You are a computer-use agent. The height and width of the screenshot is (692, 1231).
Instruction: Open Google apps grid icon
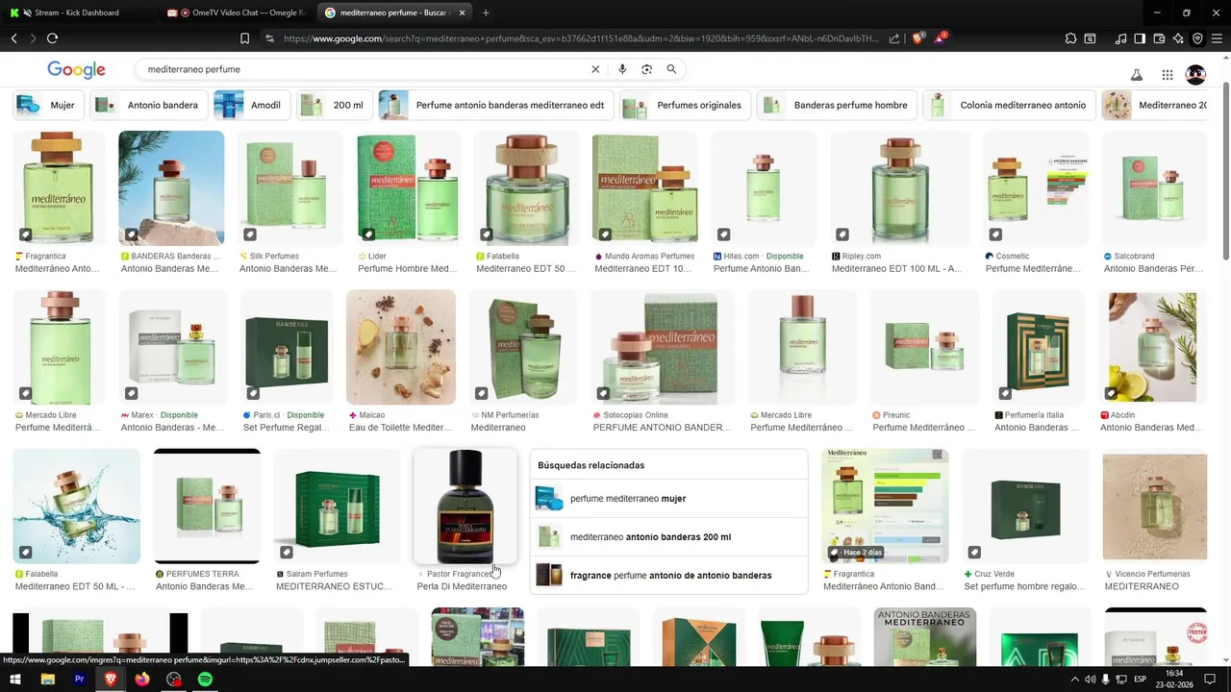[x=1167, y=75]
